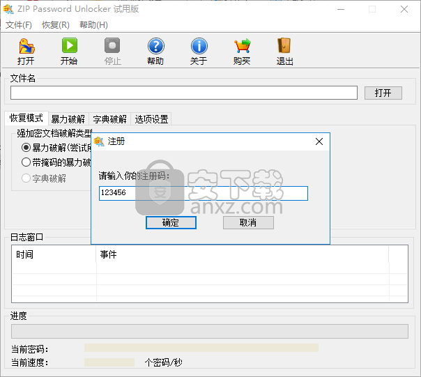Select the 字典破解 radio option
This screenshot has height=377, width=421.
pos(26,178)
